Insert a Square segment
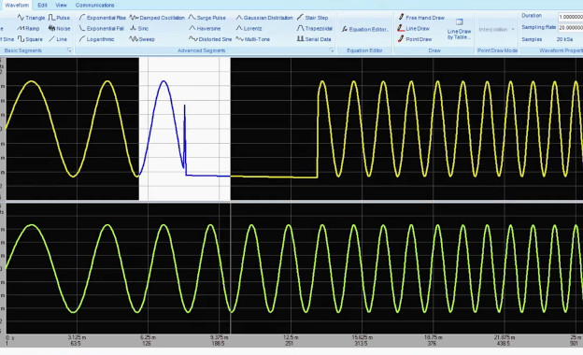This screenshot has width=583, height=355. (x=30, y=39)
